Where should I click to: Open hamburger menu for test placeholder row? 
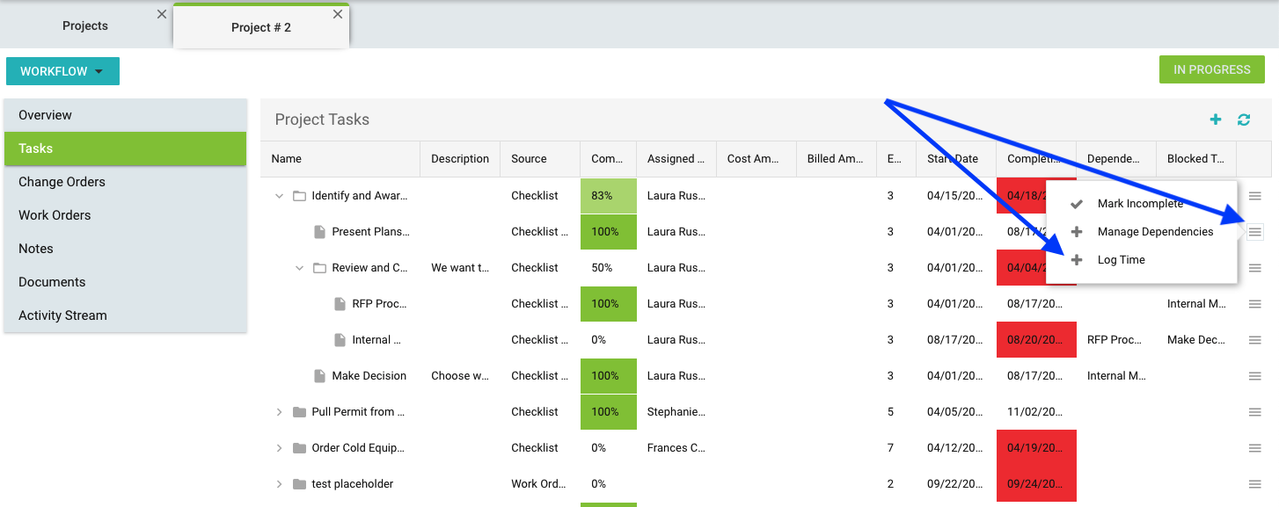coord(1255,484)
